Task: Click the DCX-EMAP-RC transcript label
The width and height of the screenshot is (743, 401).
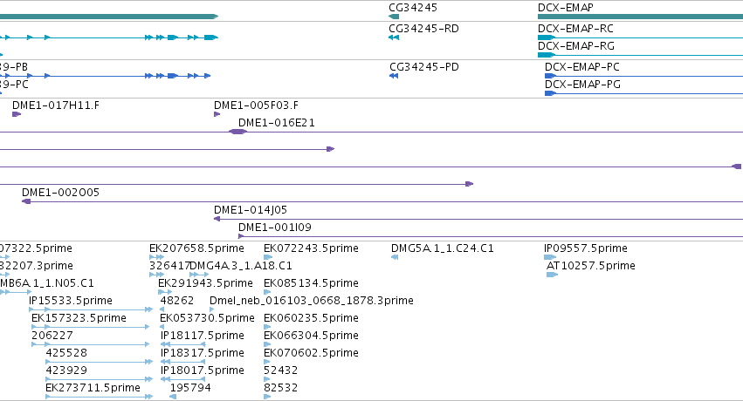Action: click(575, 29)
